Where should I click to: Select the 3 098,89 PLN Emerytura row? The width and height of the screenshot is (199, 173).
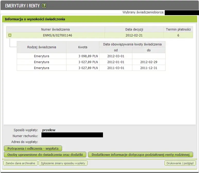[88, 56]
